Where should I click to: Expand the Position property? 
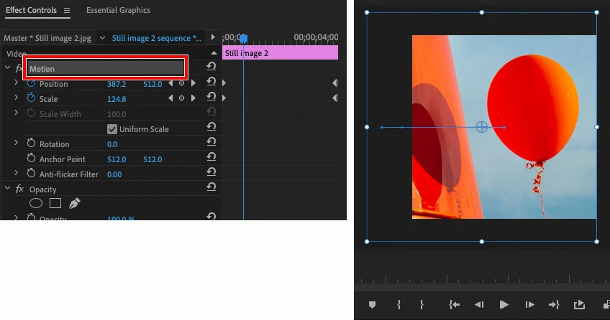[16, 83]
